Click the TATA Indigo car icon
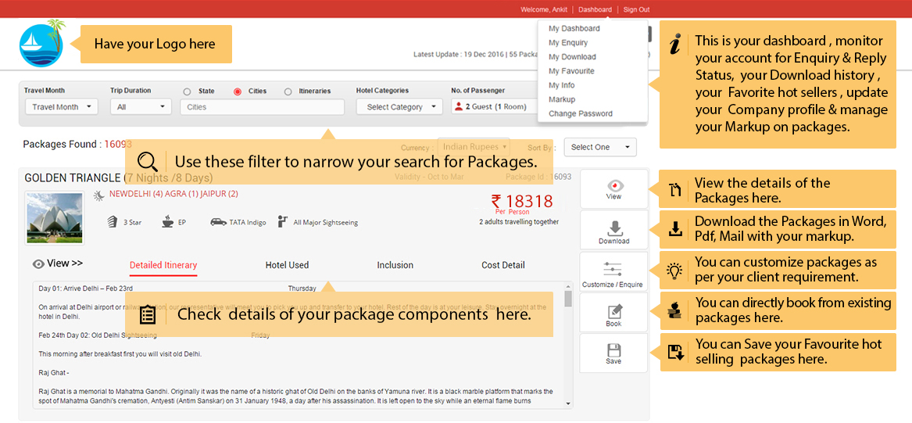This screenshot has width=912, height=423. [218, 222]
